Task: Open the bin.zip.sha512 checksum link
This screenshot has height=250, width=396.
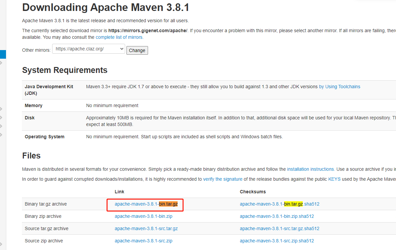Action: click(277, 217)
